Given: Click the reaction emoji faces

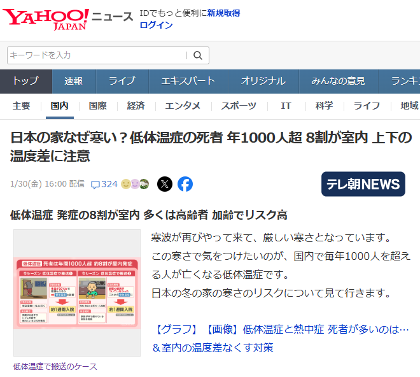Looking at the screenshot, I should point(135,184).
